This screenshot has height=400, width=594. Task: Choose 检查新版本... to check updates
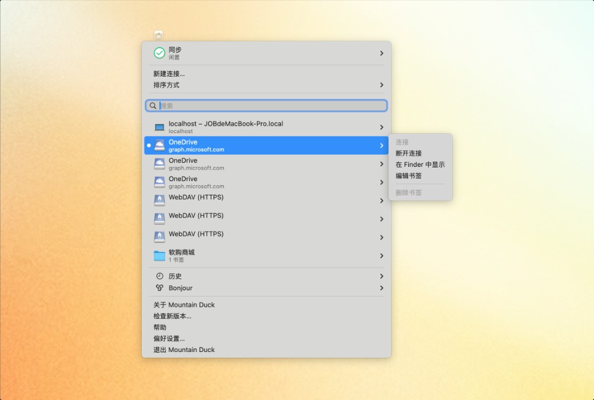click(172, 316)
